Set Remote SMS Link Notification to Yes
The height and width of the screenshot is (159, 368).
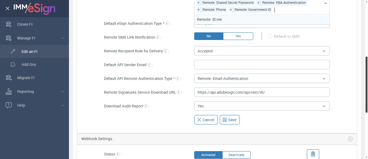(238, 36)
